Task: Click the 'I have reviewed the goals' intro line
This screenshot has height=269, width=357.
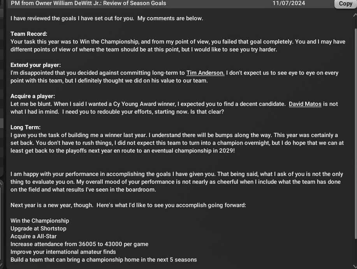Action: 107,18
